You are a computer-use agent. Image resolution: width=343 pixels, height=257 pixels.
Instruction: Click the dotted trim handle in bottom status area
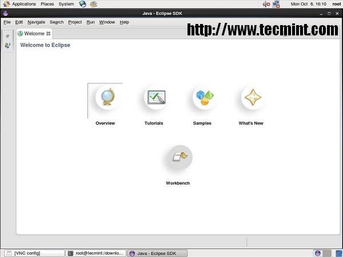(246, 242)
